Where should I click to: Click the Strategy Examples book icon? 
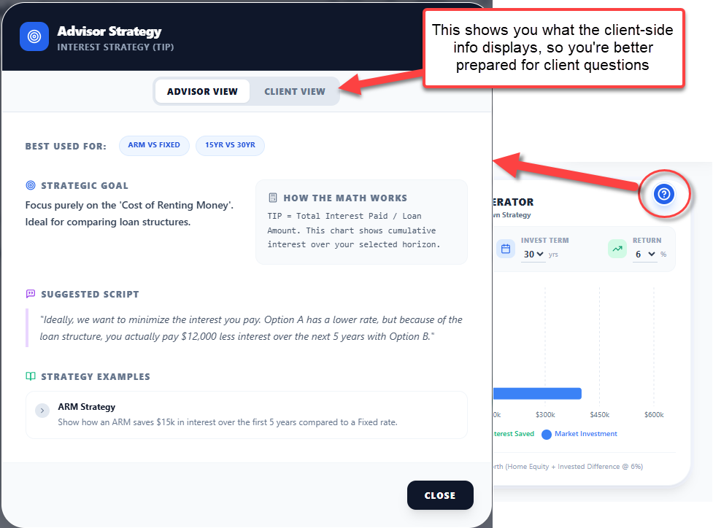tap(31, 376)
